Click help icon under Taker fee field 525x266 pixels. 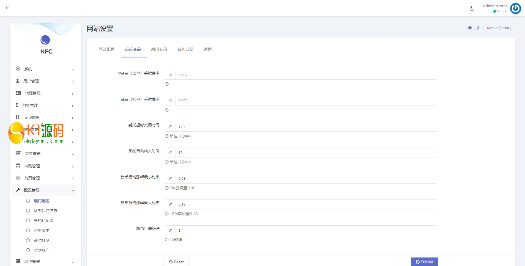[x=167, y=110]
